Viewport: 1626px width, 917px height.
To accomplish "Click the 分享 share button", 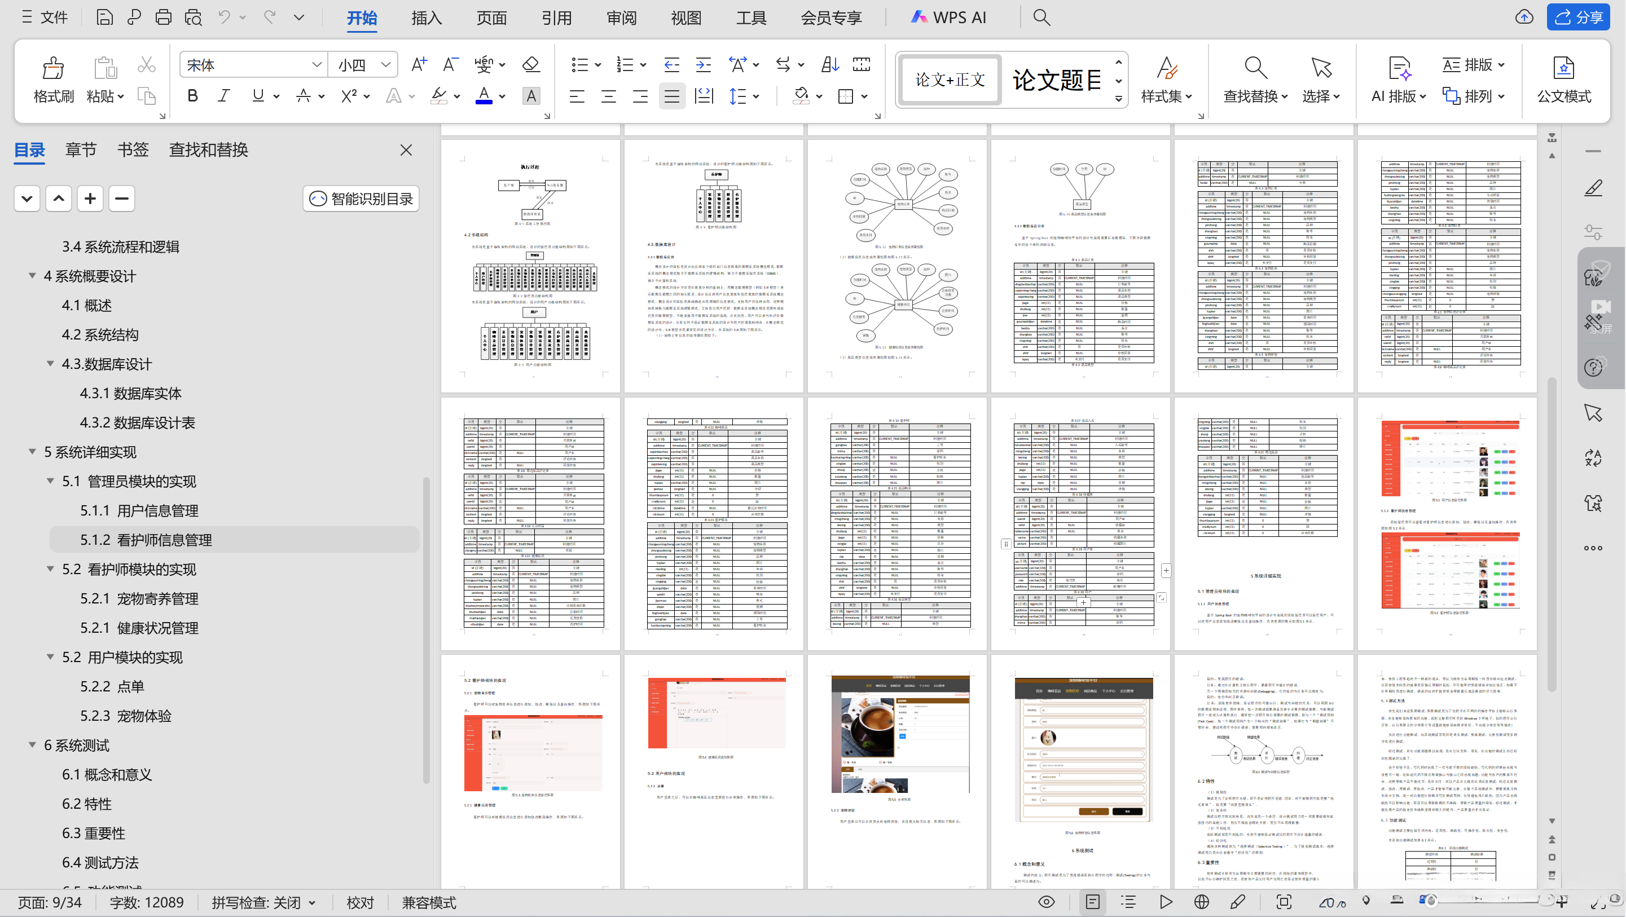I will pos(1578,17).
